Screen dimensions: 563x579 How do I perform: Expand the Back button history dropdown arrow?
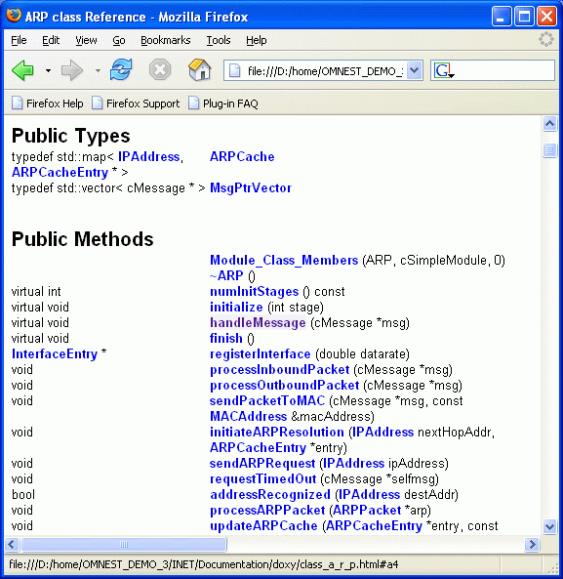[x=49, y=70]
